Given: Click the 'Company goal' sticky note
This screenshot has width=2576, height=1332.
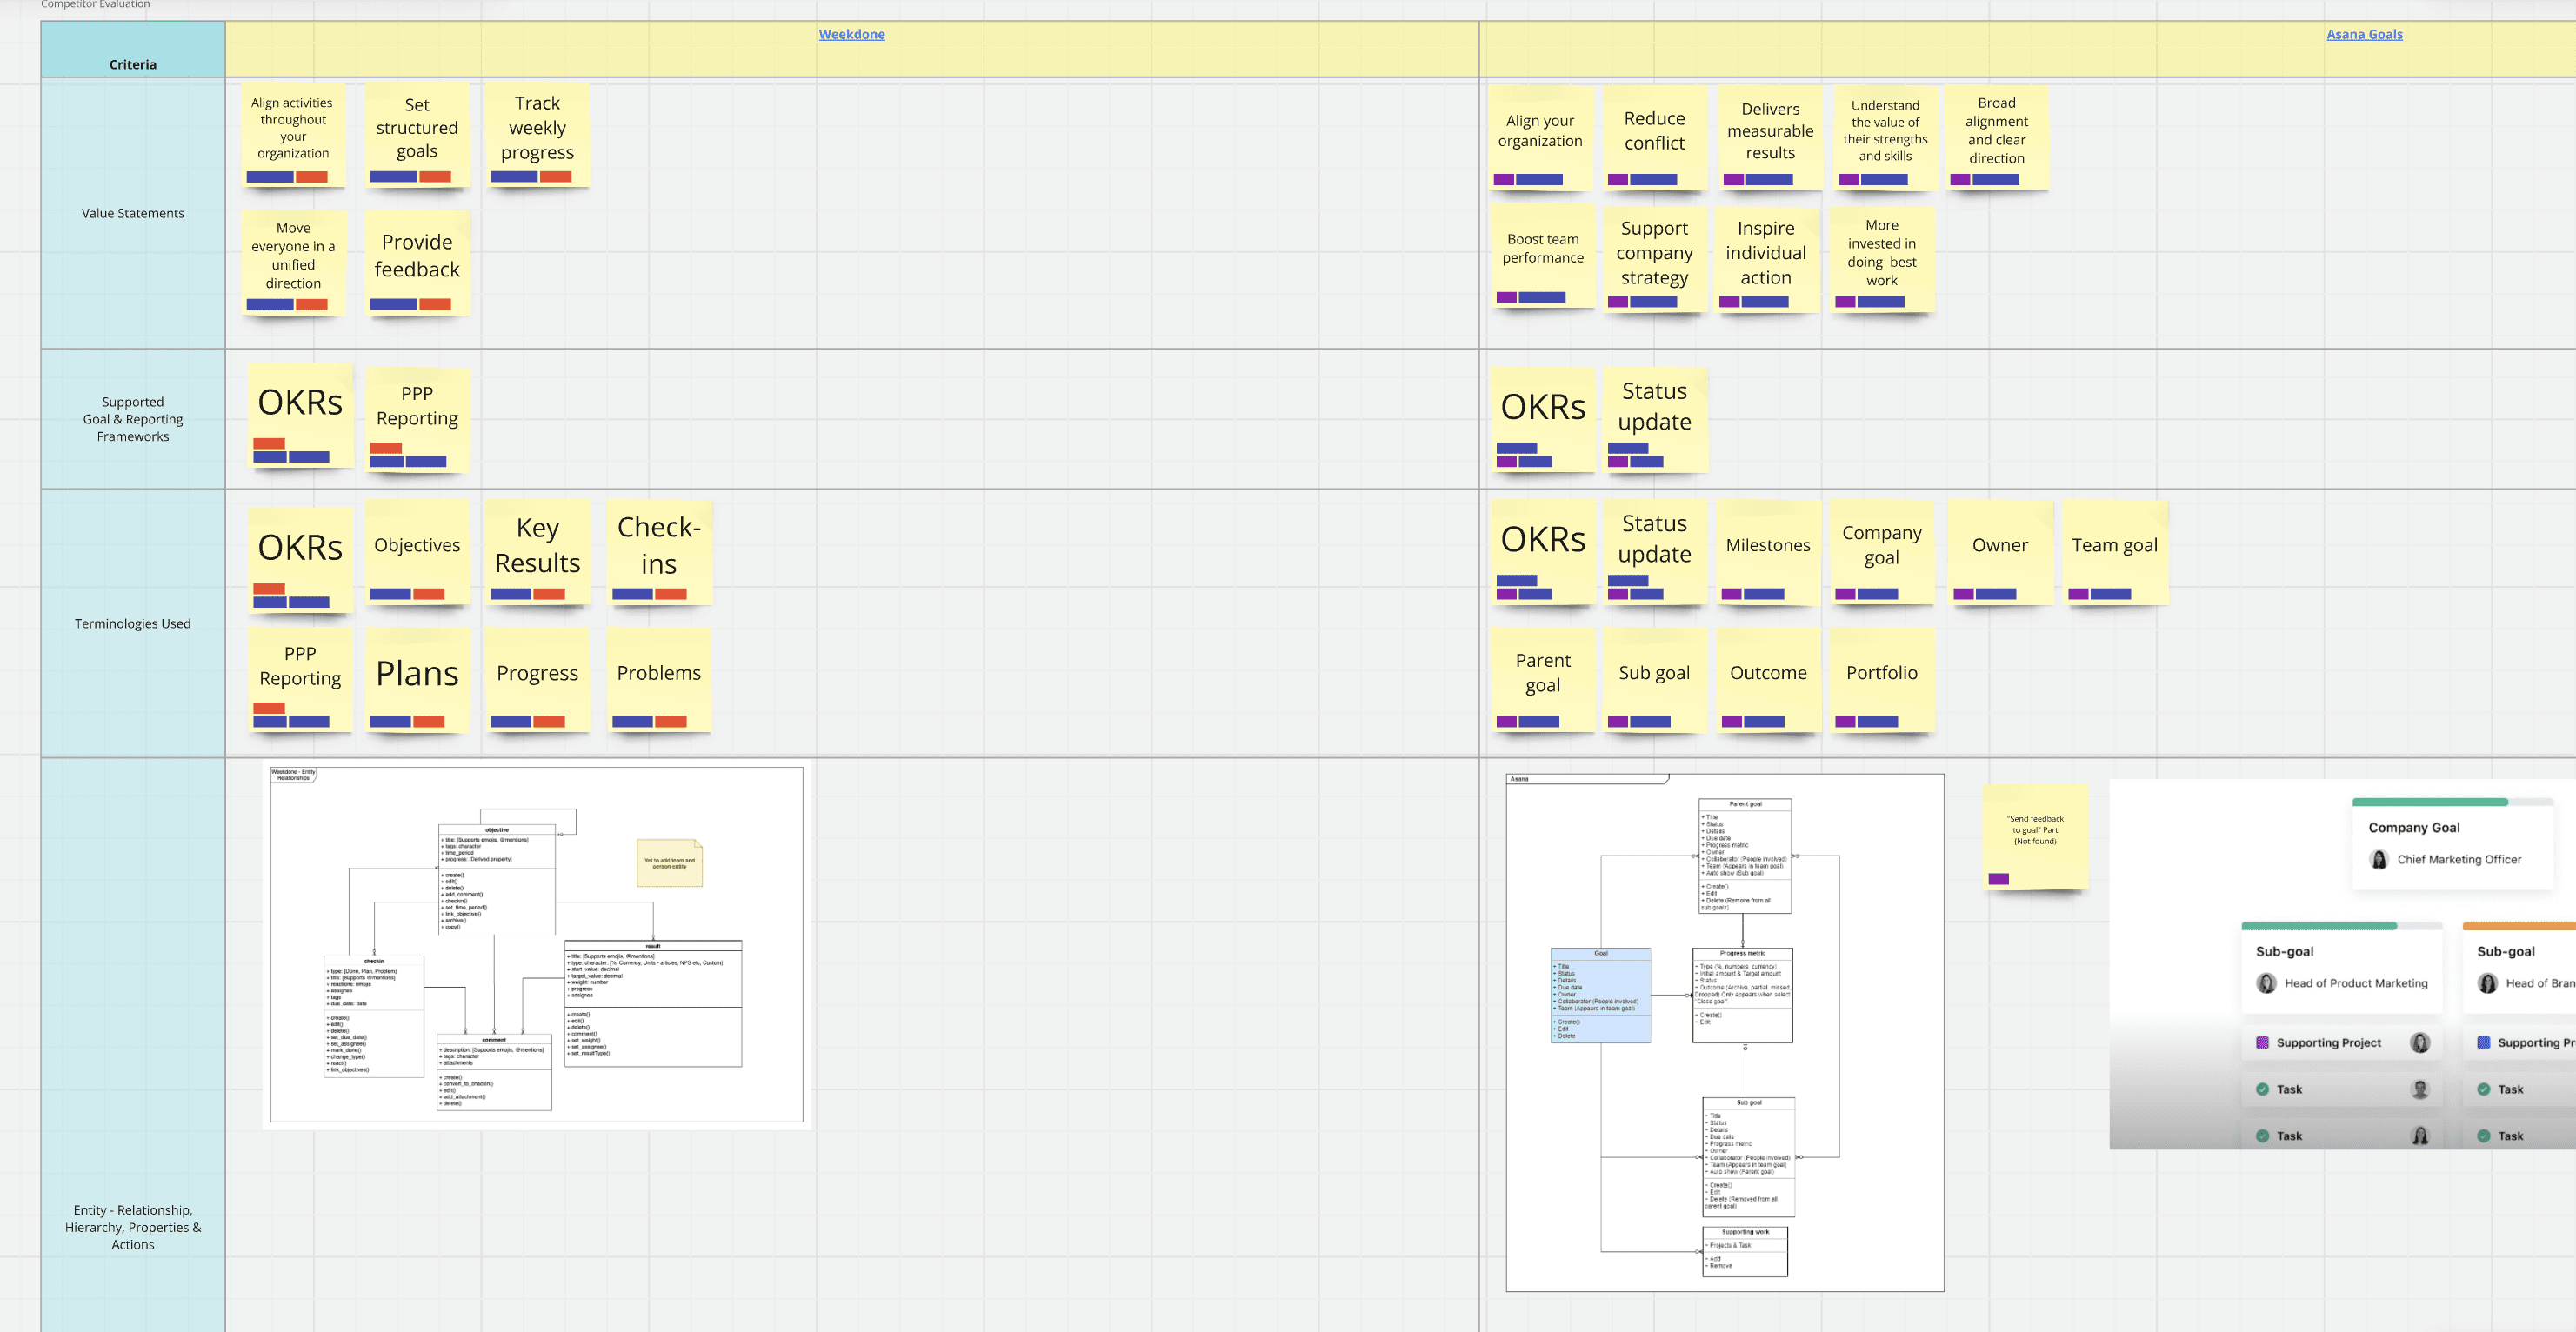Looking at the screenshot, I should click(x=1882, y=552).
